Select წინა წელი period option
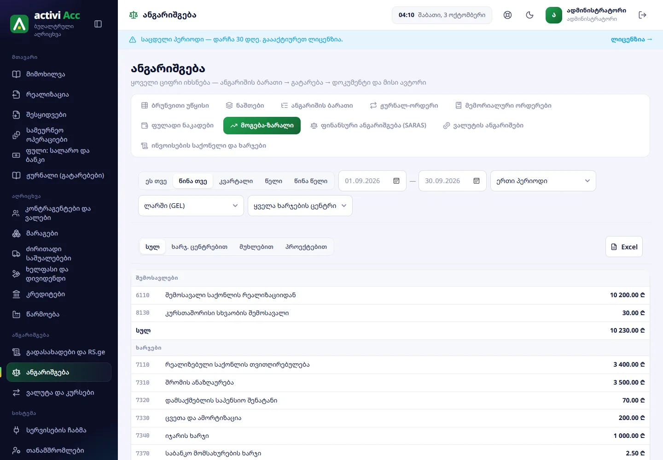The width and height of the screenshot is (663, 460). (x=311, y=181)
